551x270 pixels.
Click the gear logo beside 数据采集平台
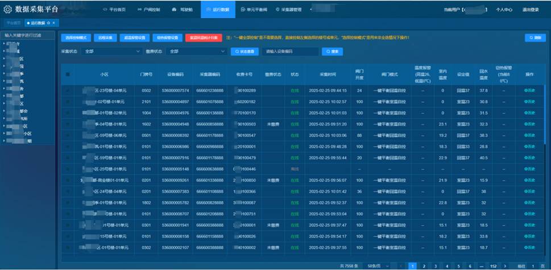[x=7, y=10]
